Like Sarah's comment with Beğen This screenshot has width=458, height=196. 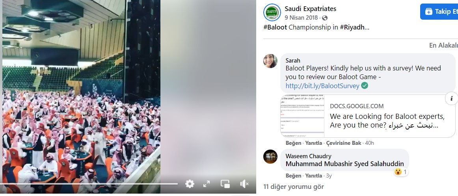click(294, 143)
